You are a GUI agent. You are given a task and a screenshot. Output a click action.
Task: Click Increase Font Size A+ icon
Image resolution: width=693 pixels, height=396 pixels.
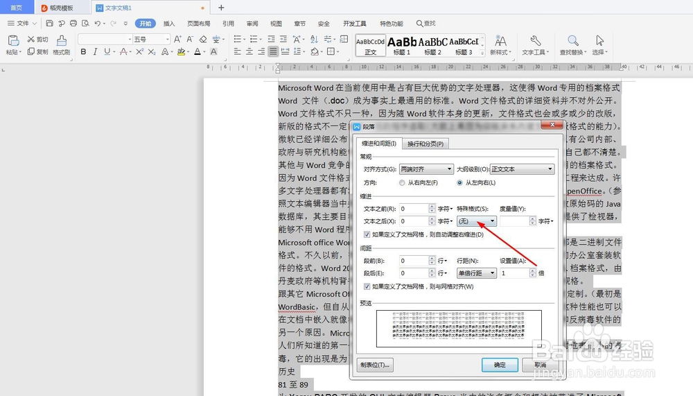click(177, 40)
